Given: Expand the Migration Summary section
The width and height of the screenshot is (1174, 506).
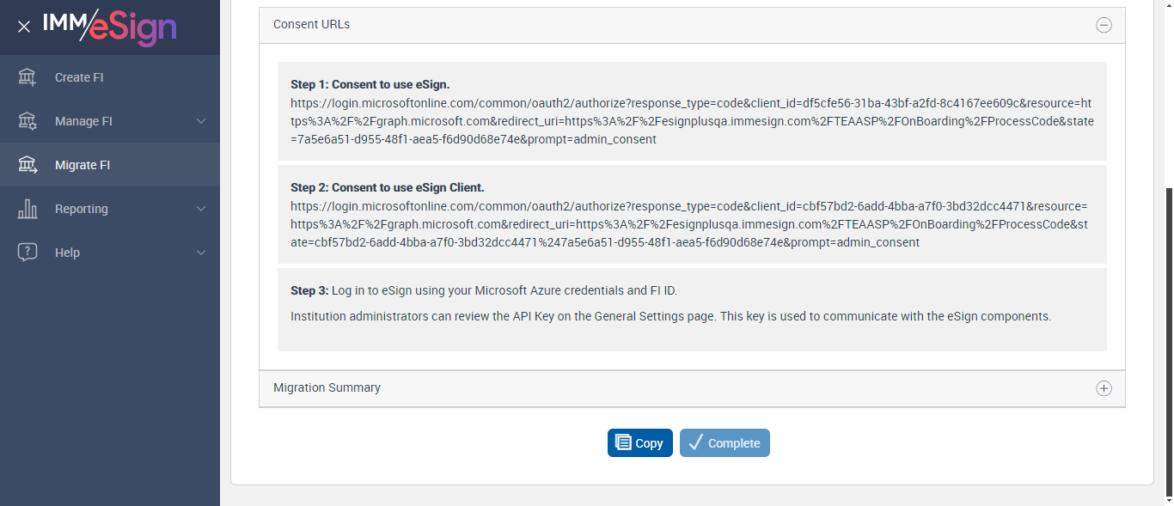Looking at the screenshot, I should (1104, 388).
